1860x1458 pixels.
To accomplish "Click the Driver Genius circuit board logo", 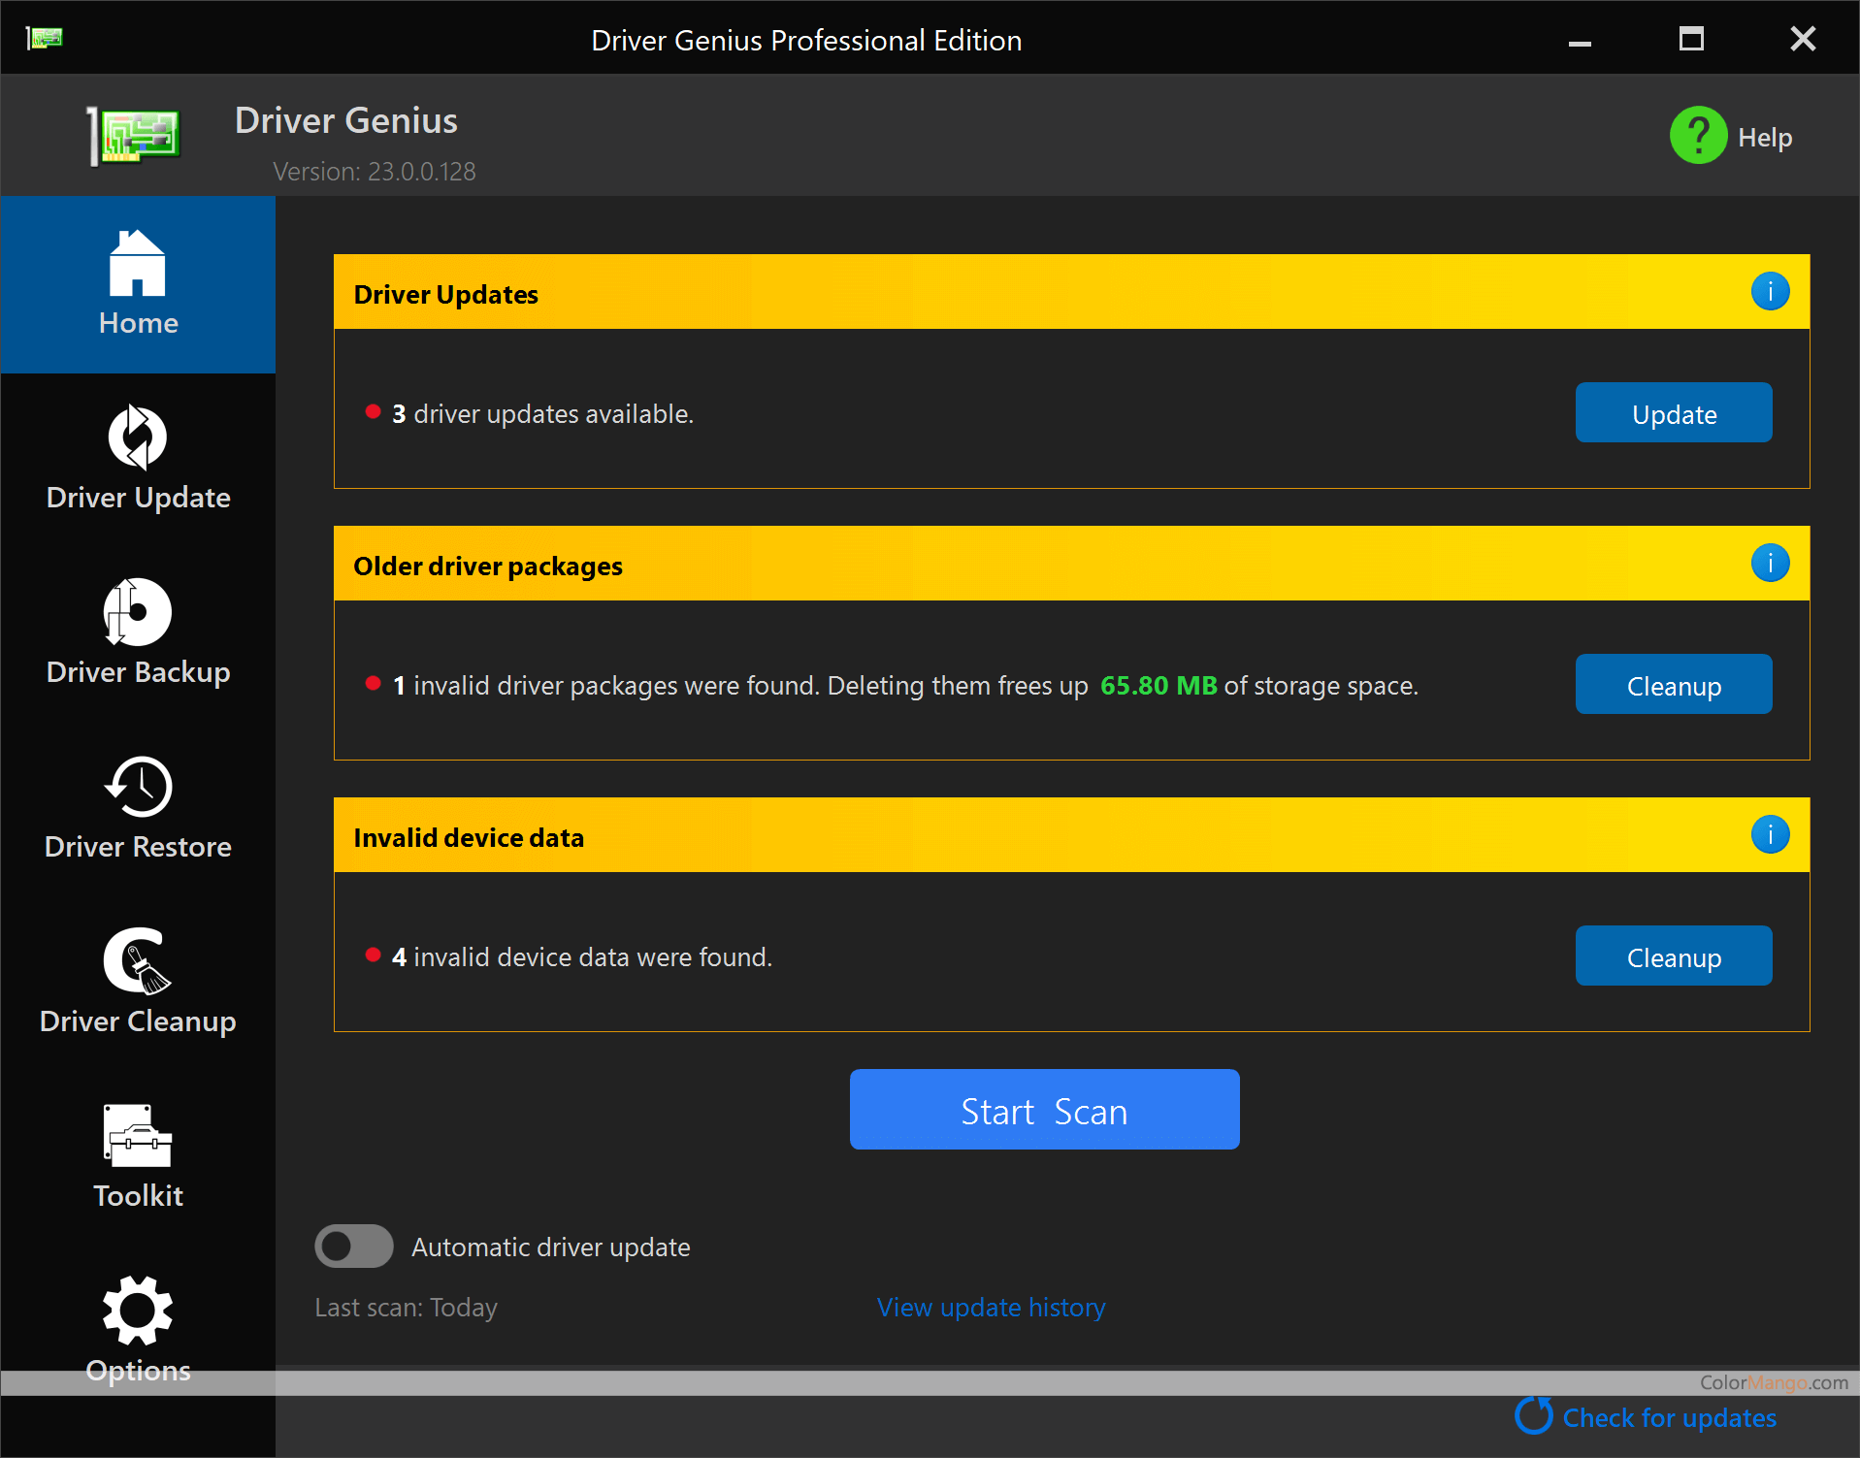I will pos(134,136).
